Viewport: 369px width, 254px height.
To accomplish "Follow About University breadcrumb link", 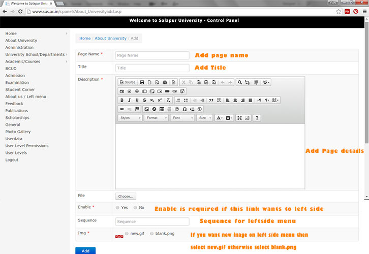I will tap(111, 38).
